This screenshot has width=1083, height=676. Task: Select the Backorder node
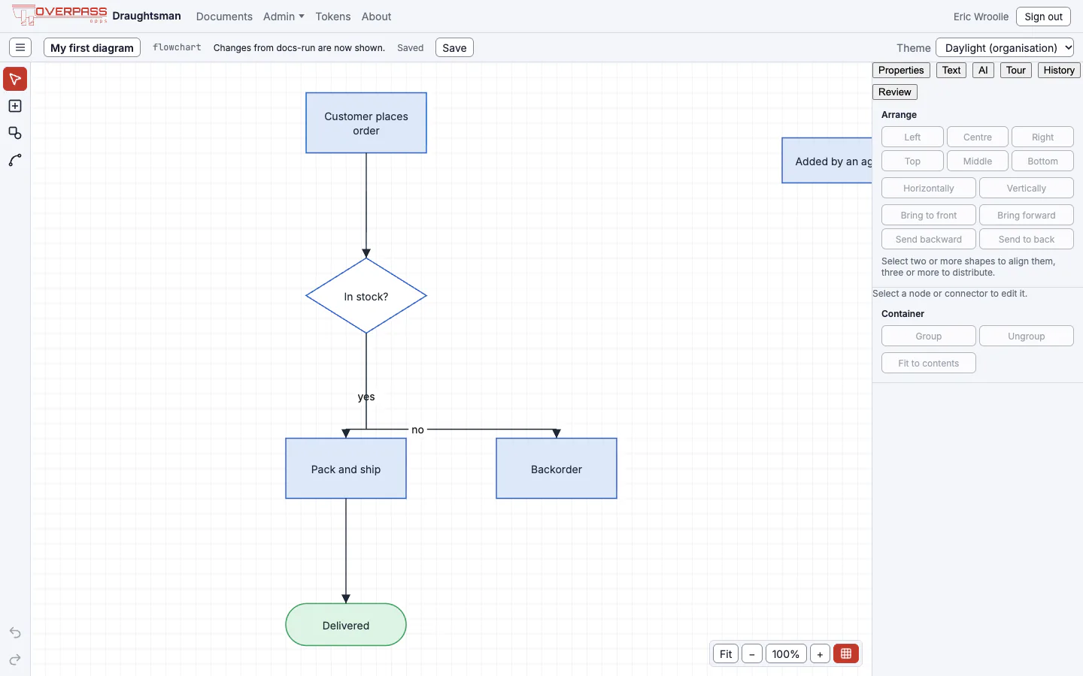tap(557, 469)
